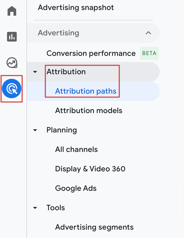Select the Tools group label

pyautogui.click(x=56, y=208)
